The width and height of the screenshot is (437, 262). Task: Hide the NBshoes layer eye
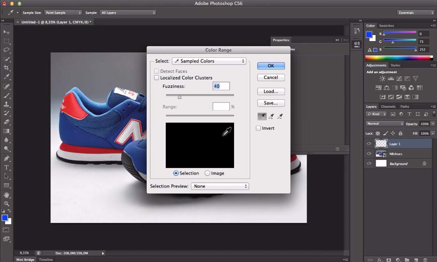[369, 153]
